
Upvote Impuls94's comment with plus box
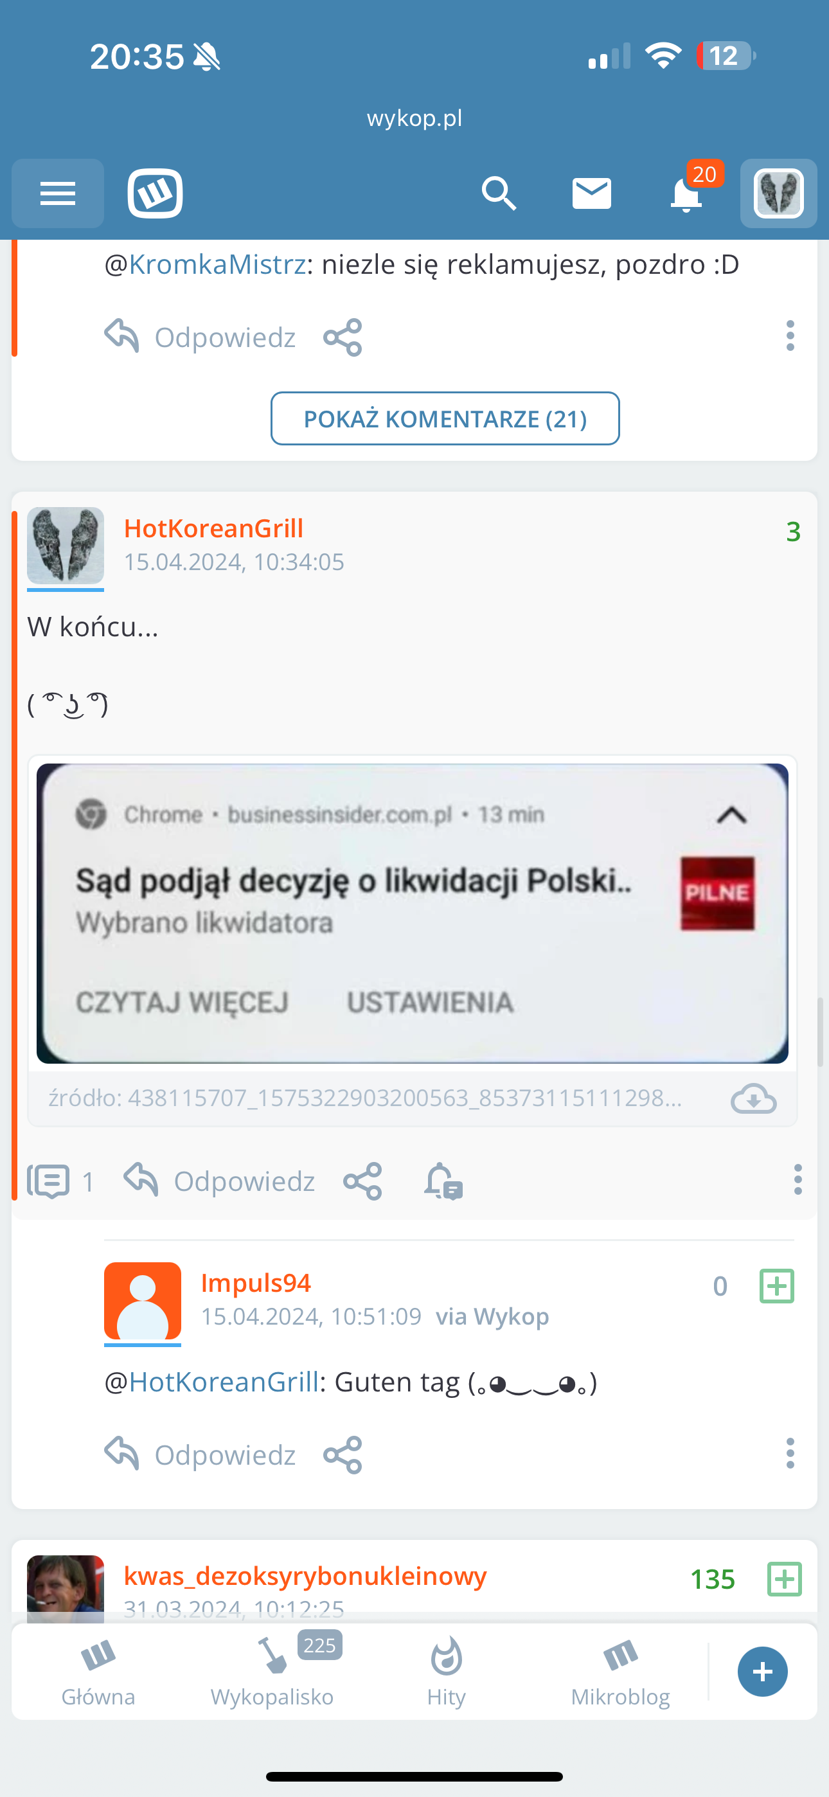[777, 1285]
